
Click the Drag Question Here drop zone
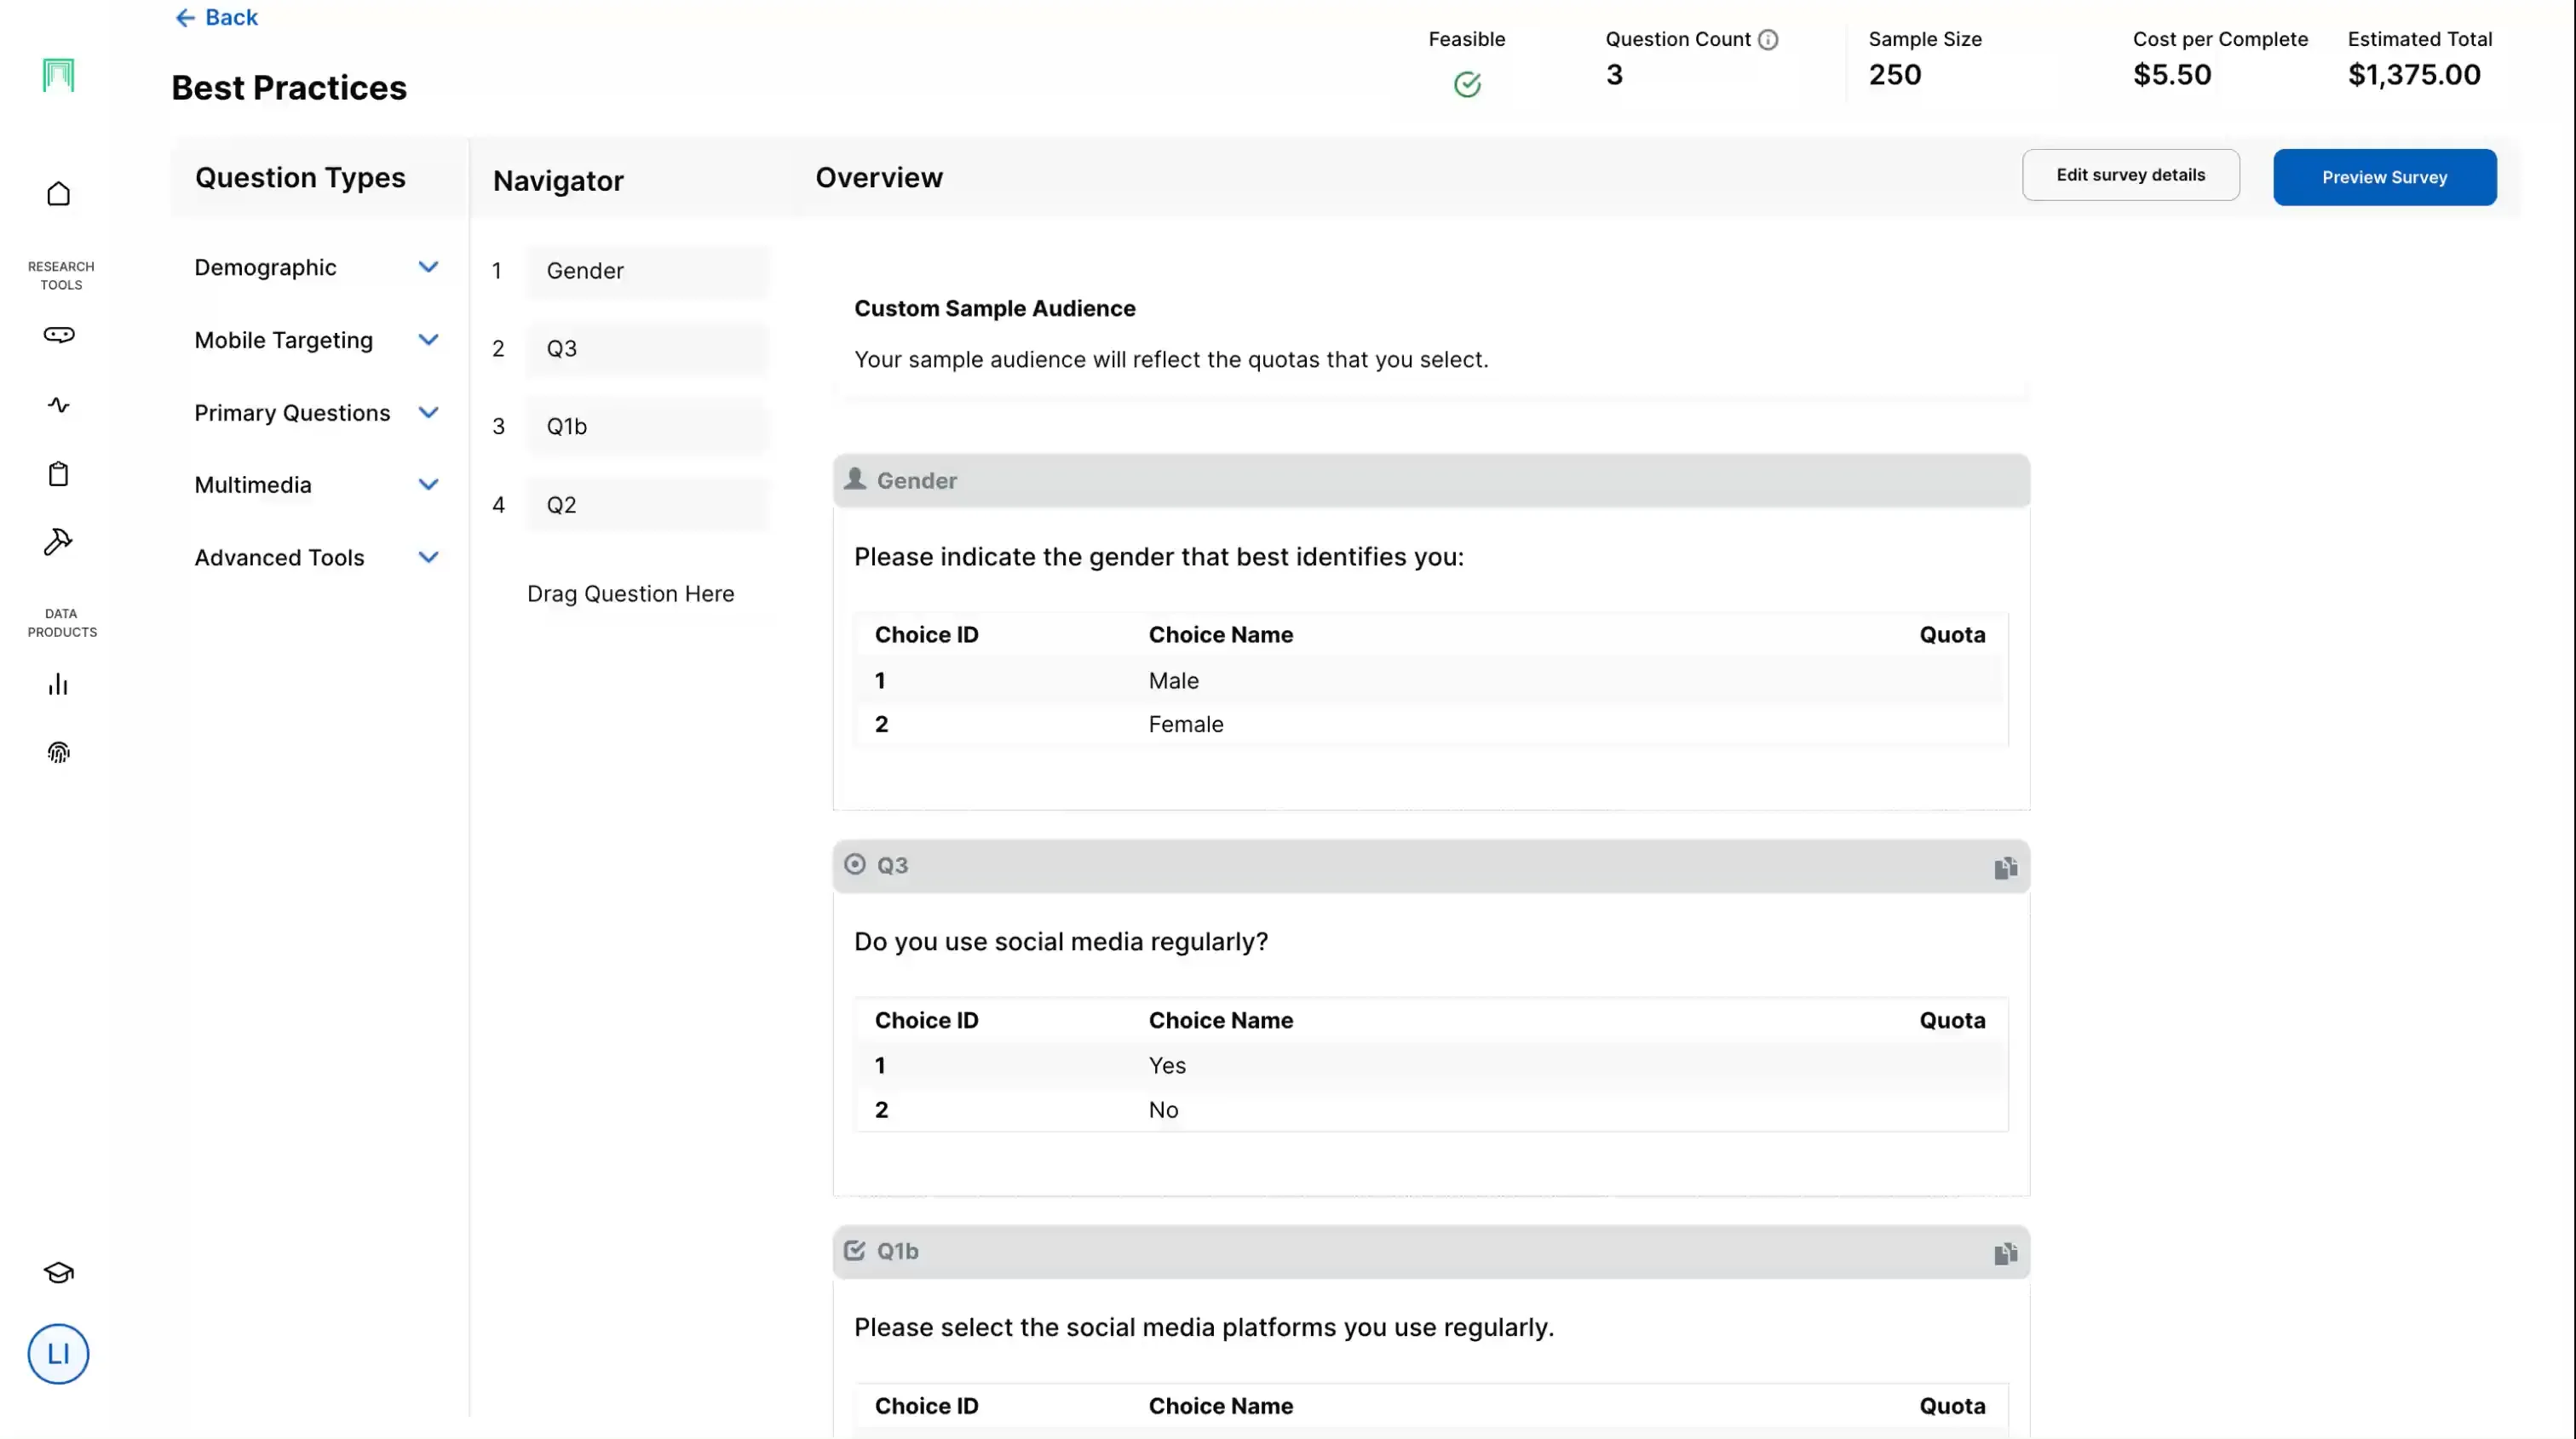(x=631, y=593)
